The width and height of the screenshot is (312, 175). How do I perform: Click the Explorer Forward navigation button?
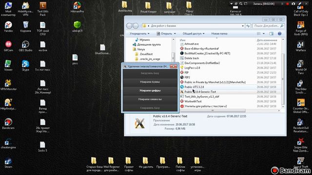tap(136, 26)
